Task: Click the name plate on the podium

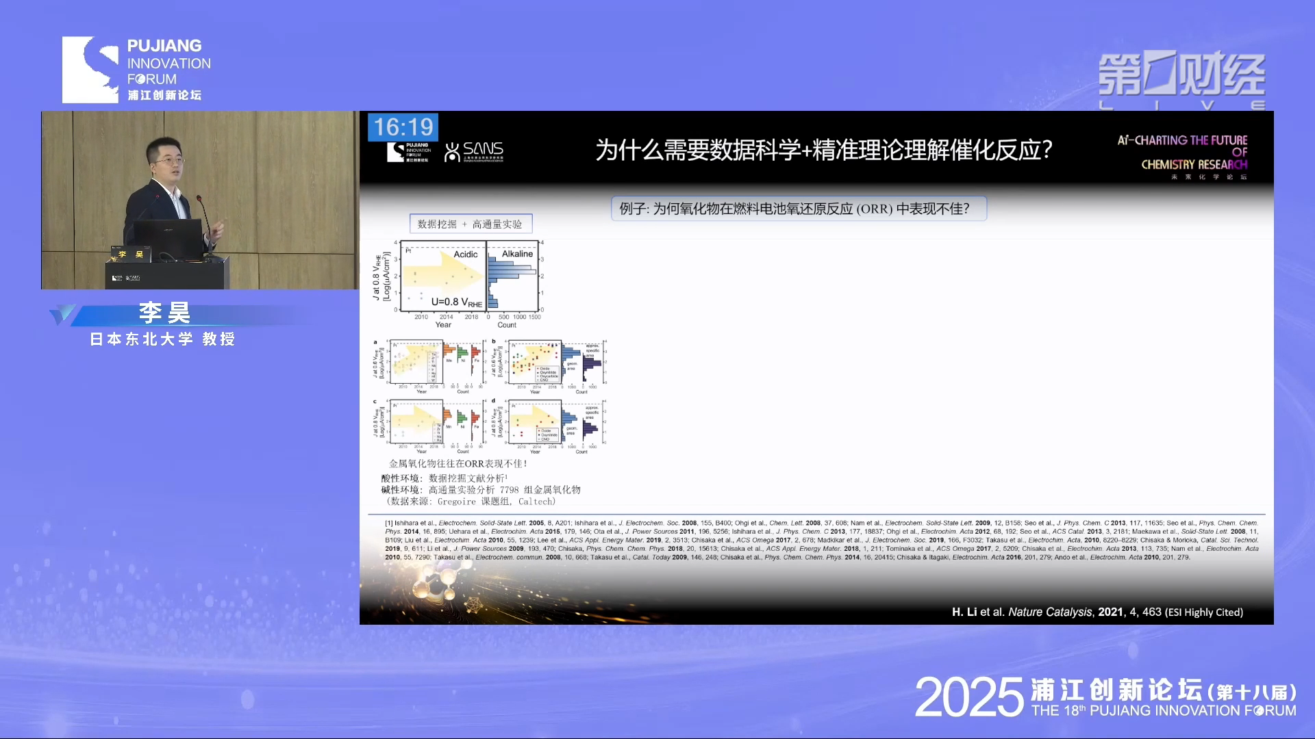Action: 131,255
